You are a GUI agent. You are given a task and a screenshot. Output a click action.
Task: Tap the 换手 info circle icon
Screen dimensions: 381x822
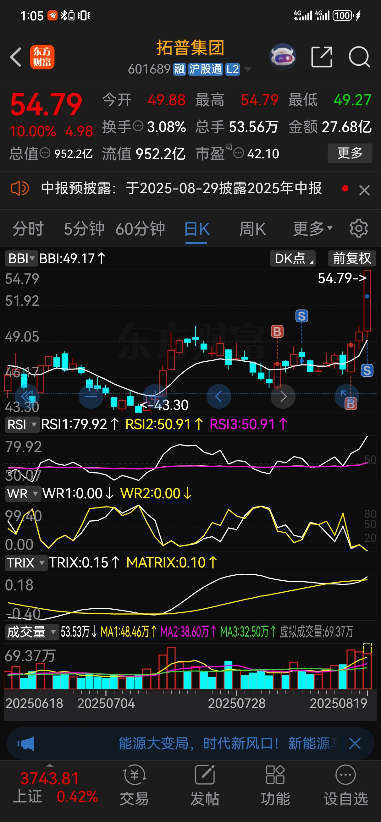[x=138, y=126]
